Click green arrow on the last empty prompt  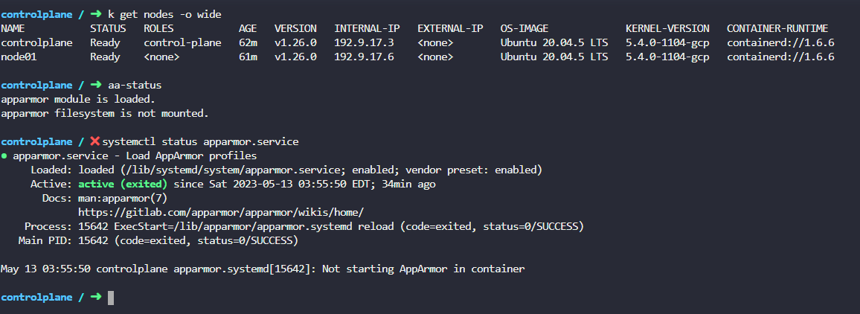94,297
